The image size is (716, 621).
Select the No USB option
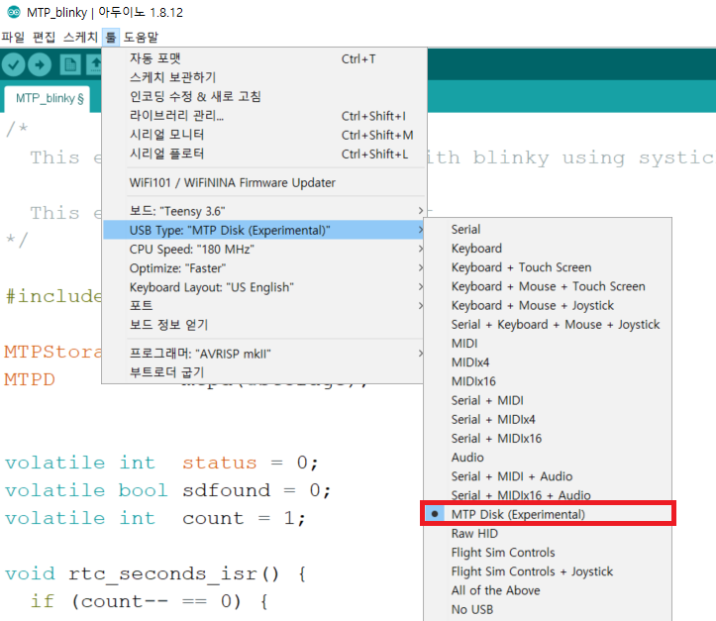tap(548, 610)
